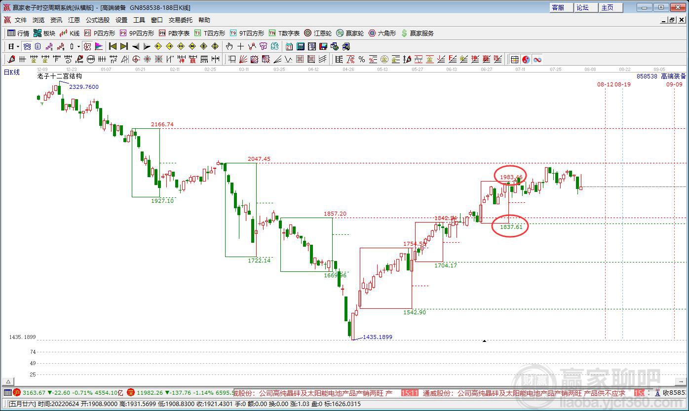Click the 主页 button
689x411 pixels.
(x=611, y=7)
